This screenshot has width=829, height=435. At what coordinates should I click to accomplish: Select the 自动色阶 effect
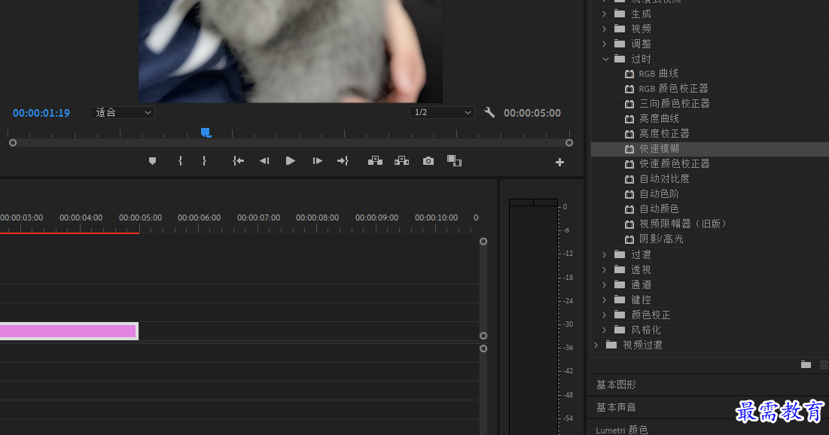[x=659, y=194]
